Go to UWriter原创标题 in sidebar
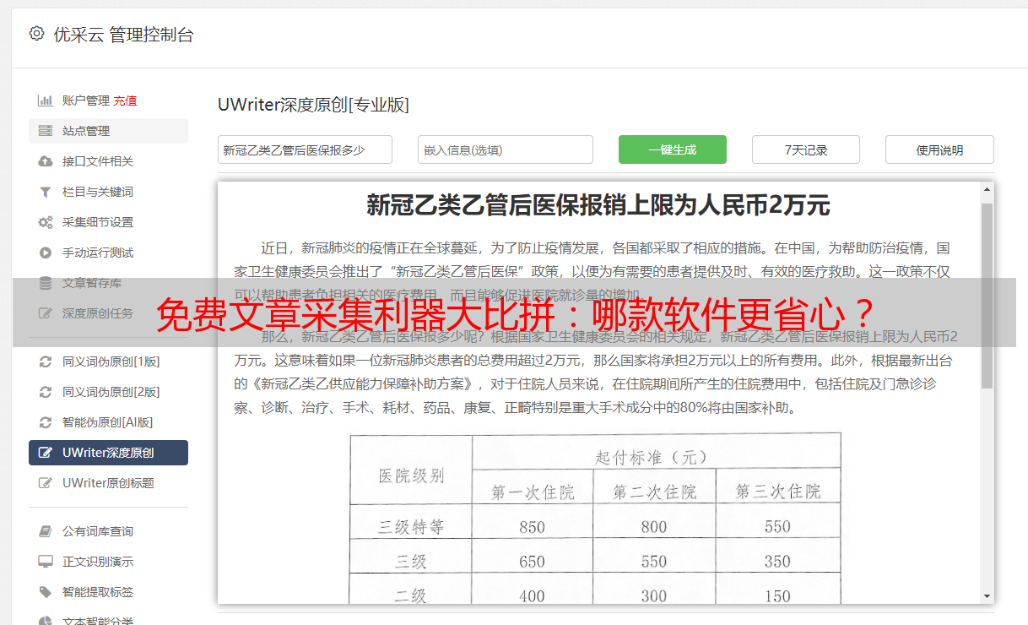This screenshot has width=1028, height=625. 108,483
